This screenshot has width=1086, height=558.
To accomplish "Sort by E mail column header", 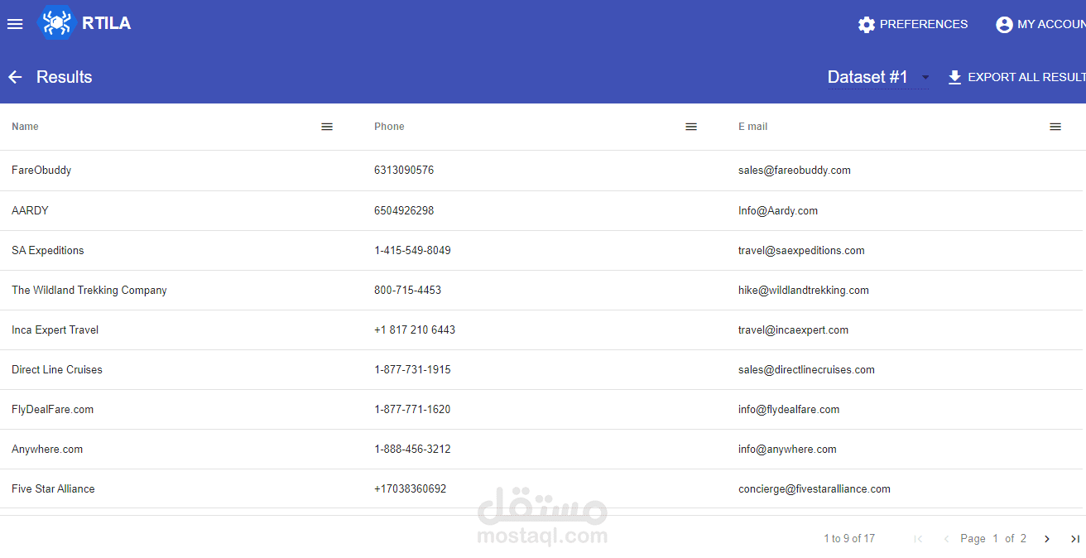I will pos(752,127).
